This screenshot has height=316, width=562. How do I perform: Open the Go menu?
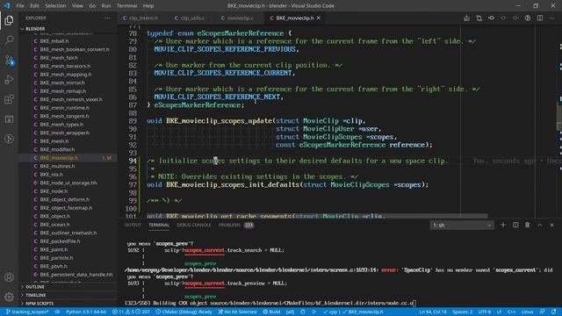[x=92, y=6]
